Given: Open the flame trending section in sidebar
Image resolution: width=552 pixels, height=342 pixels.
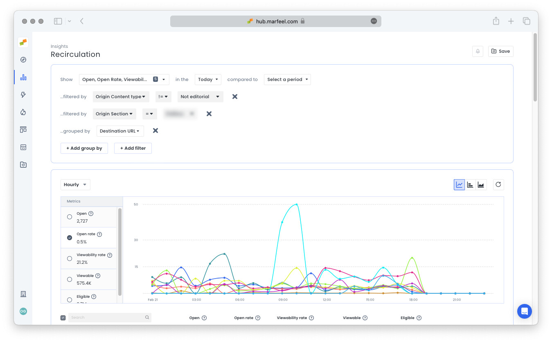Looking at the screenshot, I should point(23,112).
